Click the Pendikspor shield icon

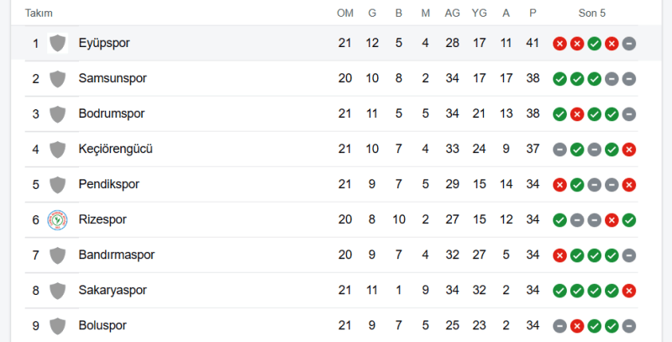57,184
